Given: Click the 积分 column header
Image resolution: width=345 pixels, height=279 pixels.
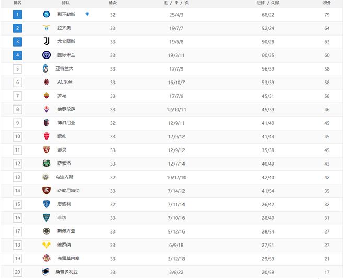Looking at the screenshot, I should [327, 3].
